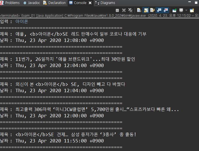Switch to the Problems tab
Viewport: 199px width, 151px height.
tap(10, 3)
